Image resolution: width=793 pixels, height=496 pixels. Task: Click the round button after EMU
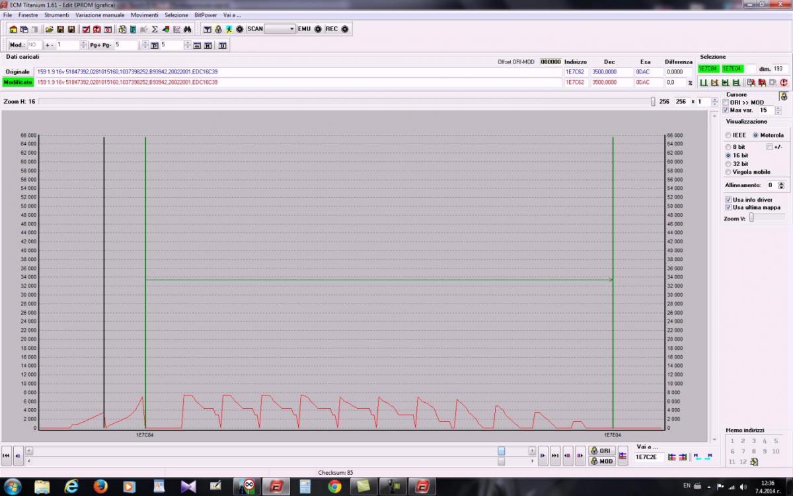(318, 29)
